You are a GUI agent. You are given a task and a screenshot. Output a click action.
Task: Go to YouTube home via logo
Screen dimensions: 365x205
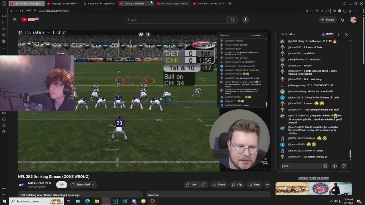point(30,19)
